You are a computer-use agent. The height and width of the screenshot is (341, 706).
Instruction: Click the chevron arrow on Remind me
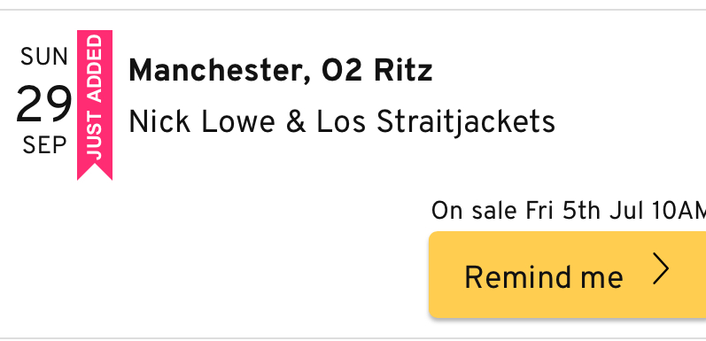coord(661,269)
